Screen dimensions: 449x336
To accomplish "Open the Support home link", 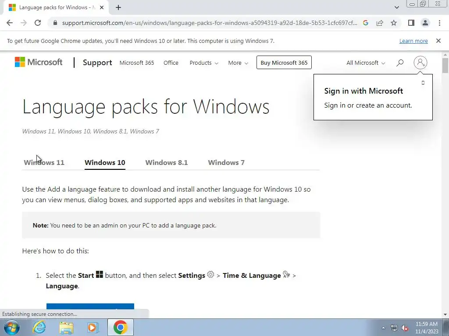I will [x=97, y=63].
